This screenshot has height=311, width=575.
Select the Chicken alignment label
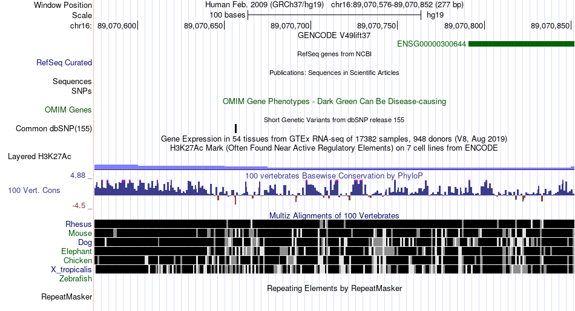[77, 260]
